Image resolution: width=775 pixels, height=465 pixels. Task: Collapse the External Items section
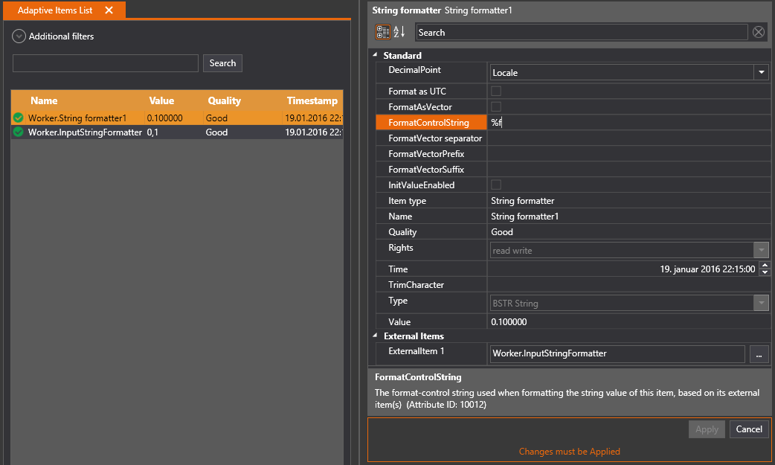(x=376, y=336)
